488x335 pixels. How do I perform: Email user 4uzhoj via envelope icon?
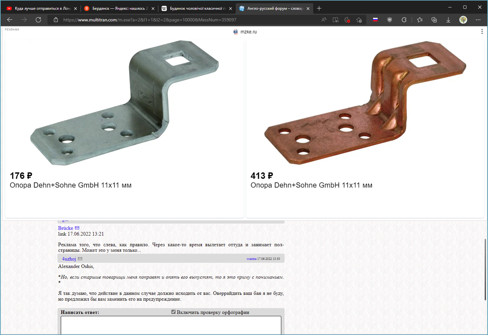coord(80,258)
